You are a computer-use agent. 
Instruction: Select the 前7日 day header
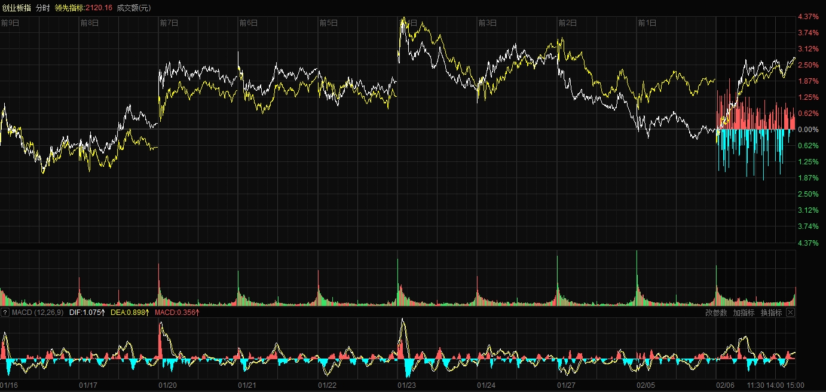point(169,23)
